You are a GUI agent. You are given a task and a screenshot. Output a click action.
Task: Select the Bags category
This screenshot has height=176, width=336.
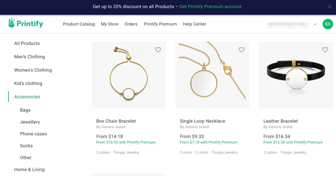pos(25,110)
